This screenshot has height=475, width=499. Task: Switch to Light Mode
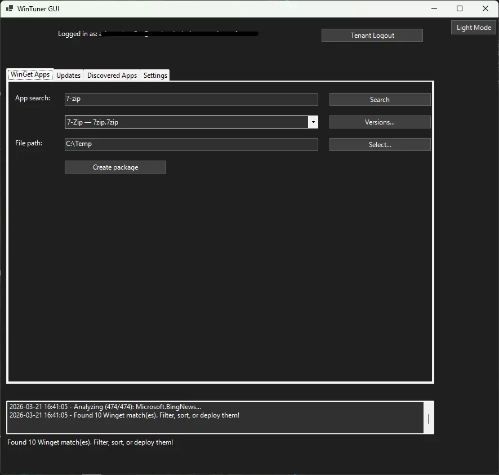point(474,28)
